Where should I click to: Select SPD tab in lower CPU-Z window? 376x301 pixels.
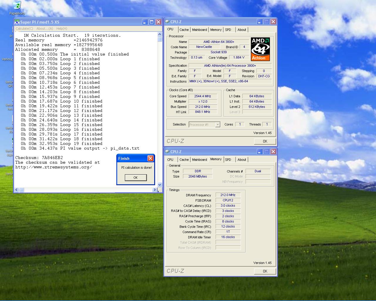tap(228, 160)
